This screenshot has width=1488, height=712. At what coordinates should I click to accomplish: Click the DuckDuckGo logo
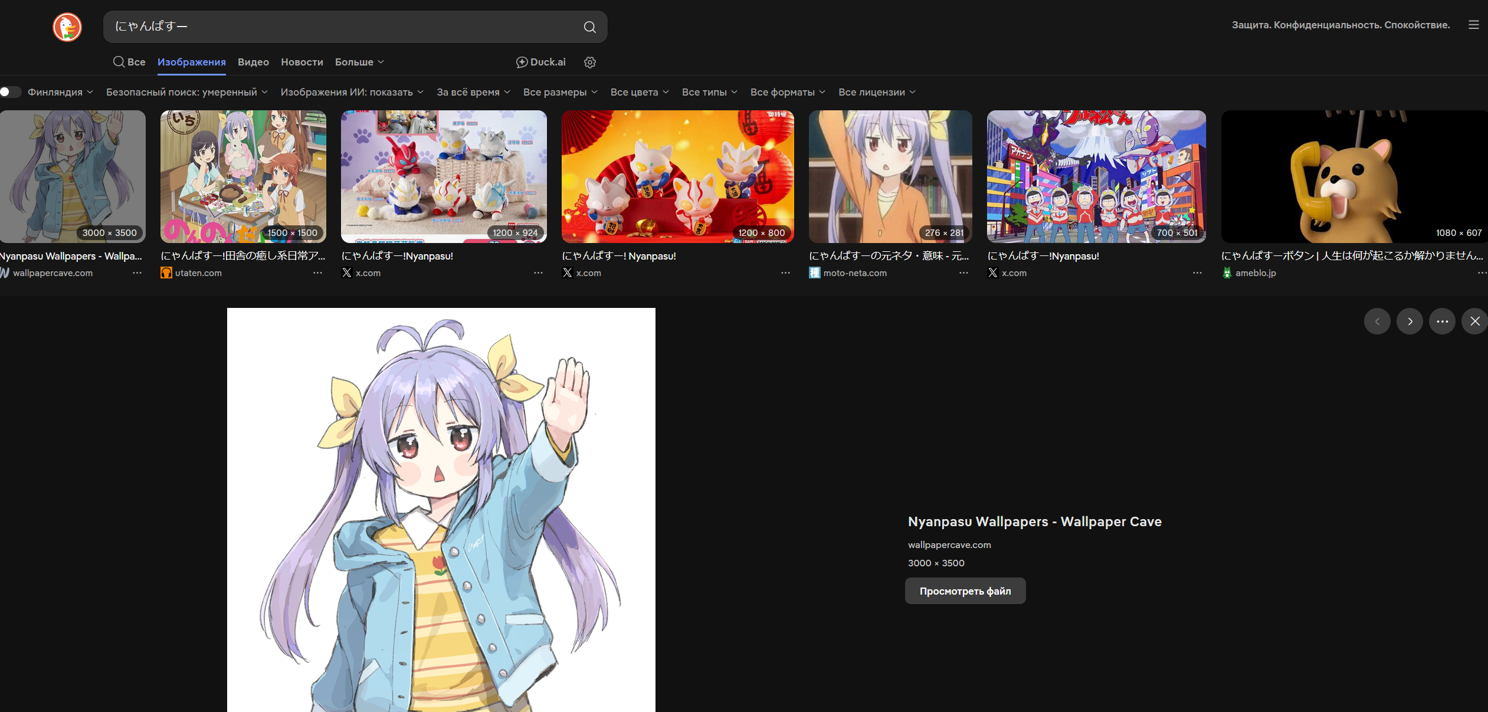(x=67, y=27)
